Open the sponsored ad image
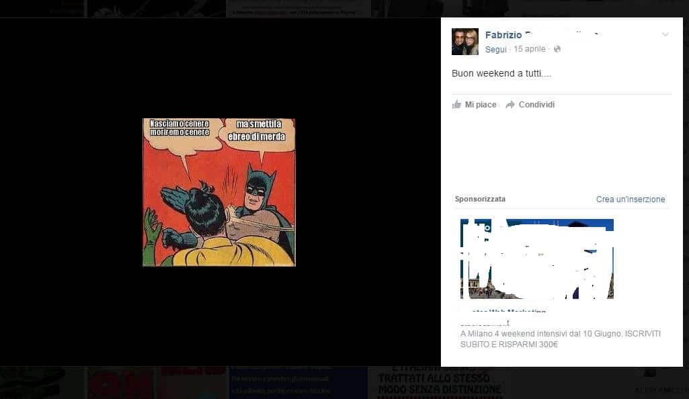The image size is (689, 399). click(536, 259)
